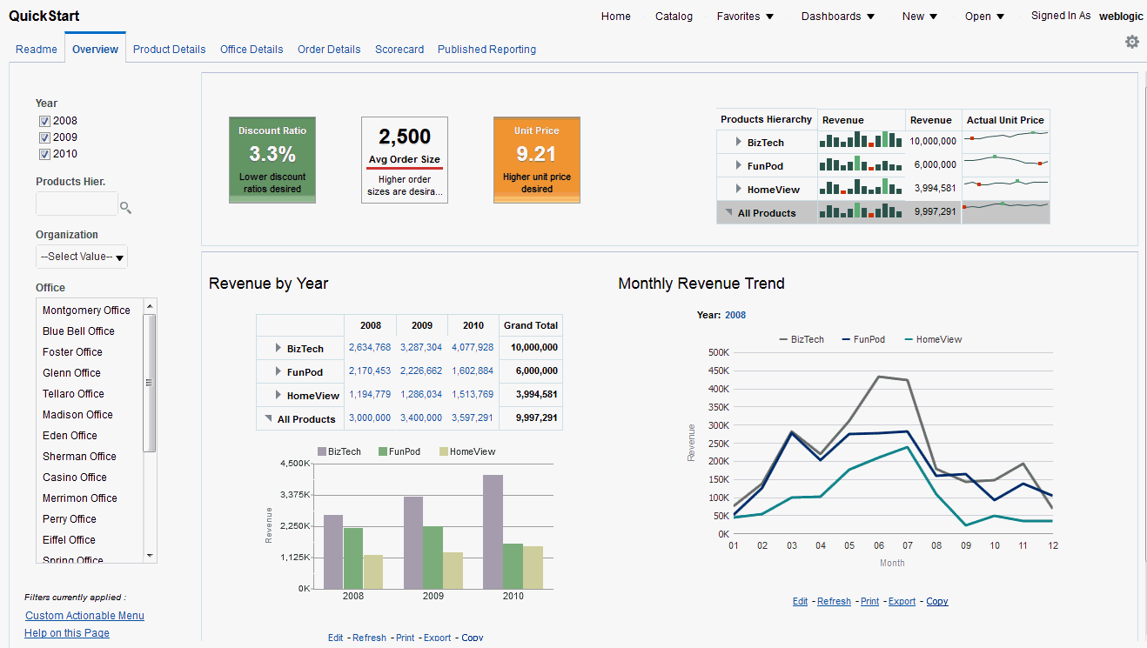
Task: Click the Office list scroll-down arrow
Action: [150, 556]
